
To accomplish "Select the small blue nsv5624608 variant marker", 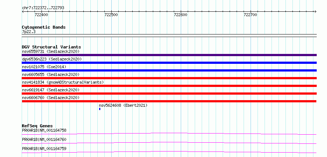I will tap(100, 109).
